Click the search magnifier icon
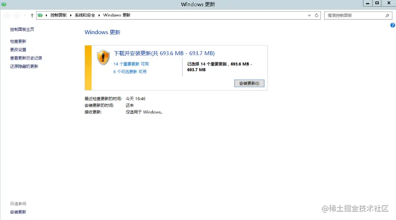This screenshot has width=396, height=220. click(x=387, y=15)
